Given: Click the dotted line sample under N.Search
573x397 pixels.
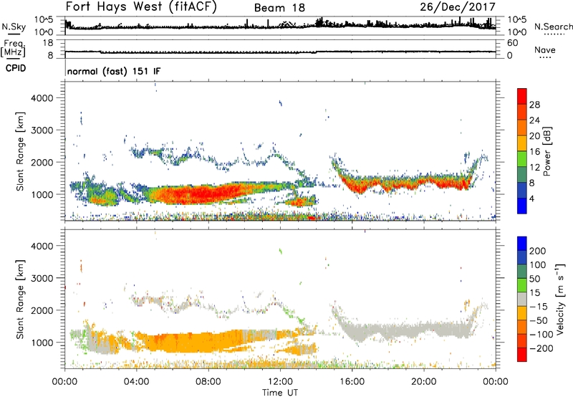Looking at the screenshot, I should [x=554, y=34].
